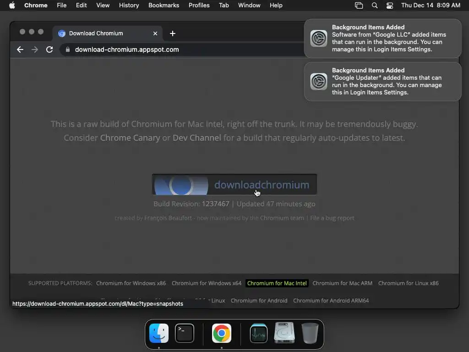This screenshot has width=469, height=352.
Task: Select Chromium for Windows x86 platform
Action: click(131, 283)
